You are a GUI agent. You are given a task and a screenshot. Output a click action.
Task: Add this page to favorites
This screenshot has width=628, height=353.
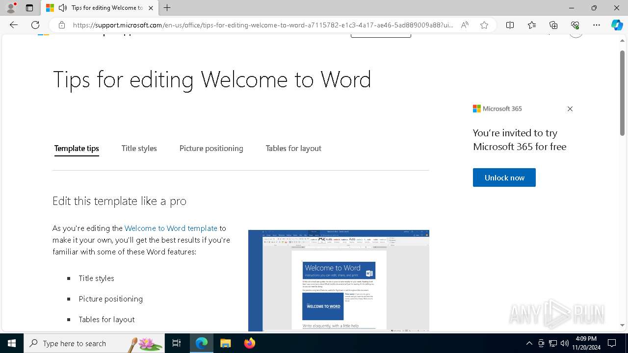pyautogui.click(x=484, y=25)
